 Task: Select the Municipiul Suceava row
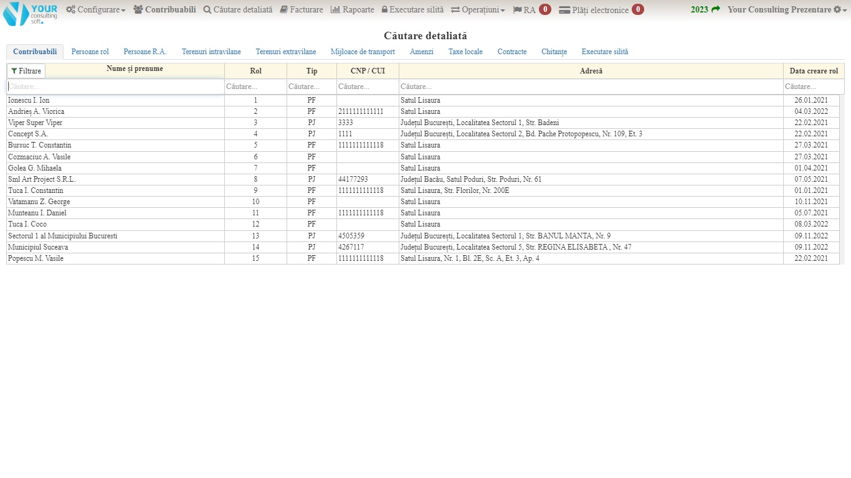tap(423, 247)
